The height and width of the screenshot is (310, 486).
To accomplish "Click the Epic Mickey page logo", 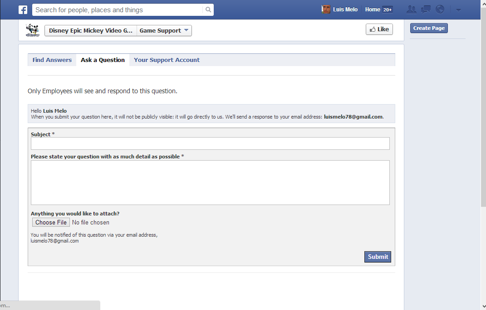I will 33,30.
